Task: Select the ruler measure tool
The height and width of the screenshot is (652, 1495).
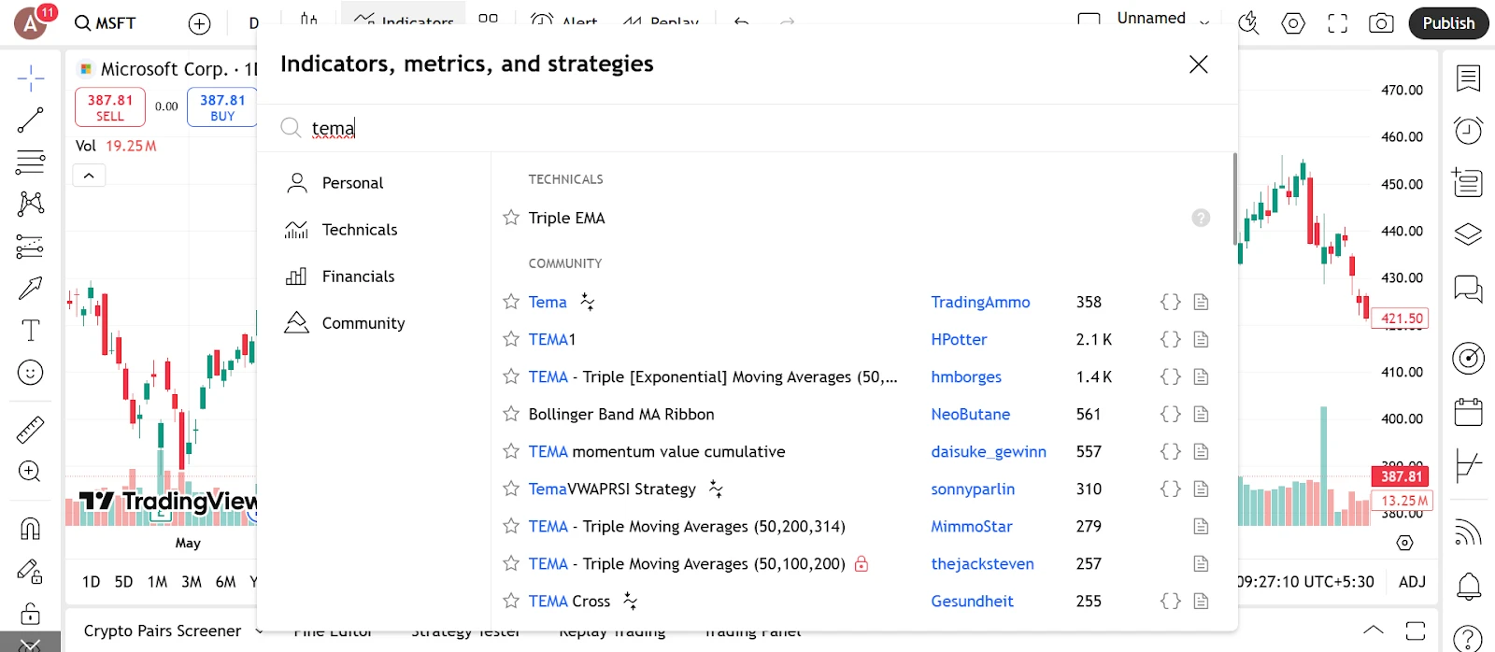Action: tap(30, 430)
